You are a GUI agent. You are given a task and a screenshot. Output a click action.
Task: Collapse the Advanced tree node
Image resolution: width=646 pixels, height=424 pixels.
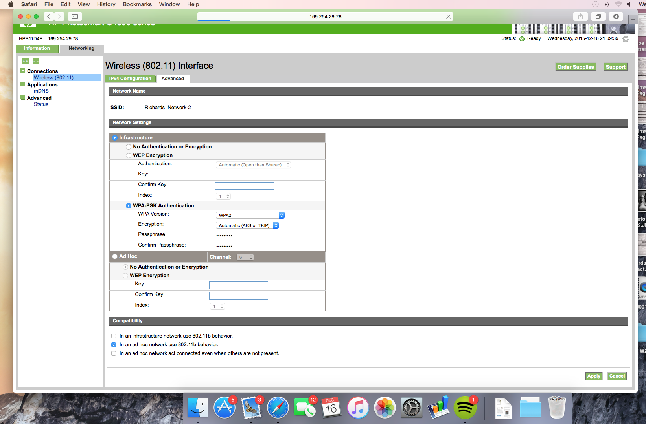click(x=23, y=98)
